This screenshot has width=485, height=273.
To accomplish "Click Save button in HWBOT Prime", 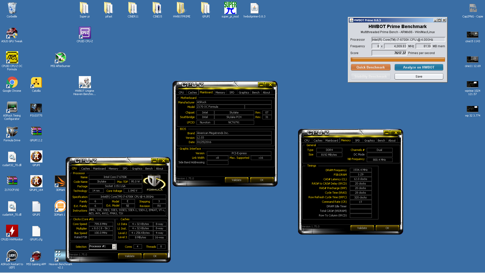I will point(419,76).
